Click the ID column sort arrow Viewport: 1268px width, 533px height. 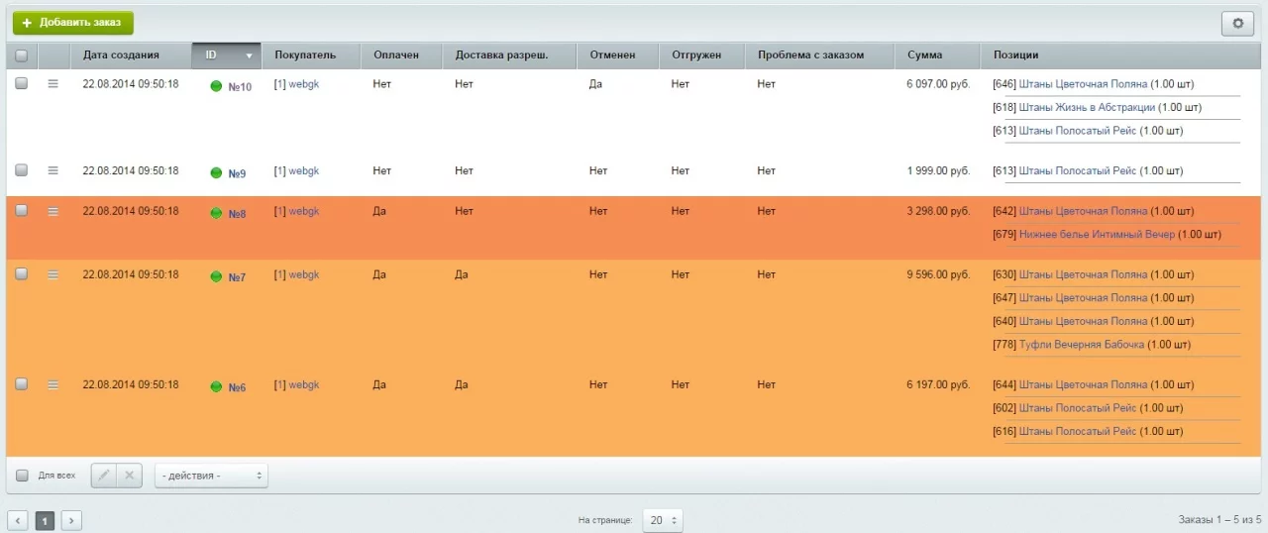(x=250, y=55)
